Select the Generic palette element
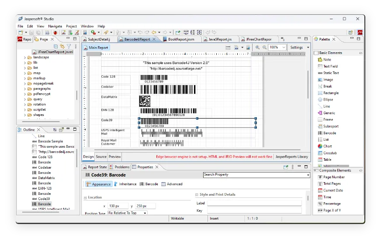This screenshot has width=381, height=241. click(x=326, y=113)
